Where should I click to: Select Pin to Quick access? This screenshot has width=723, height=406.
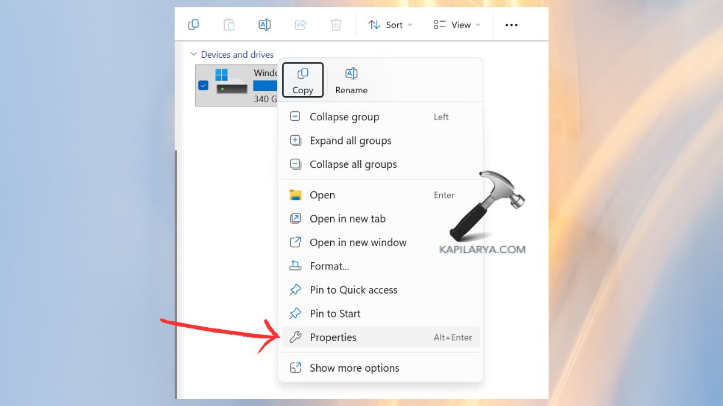pyautogui.click(x=353, y=290)
